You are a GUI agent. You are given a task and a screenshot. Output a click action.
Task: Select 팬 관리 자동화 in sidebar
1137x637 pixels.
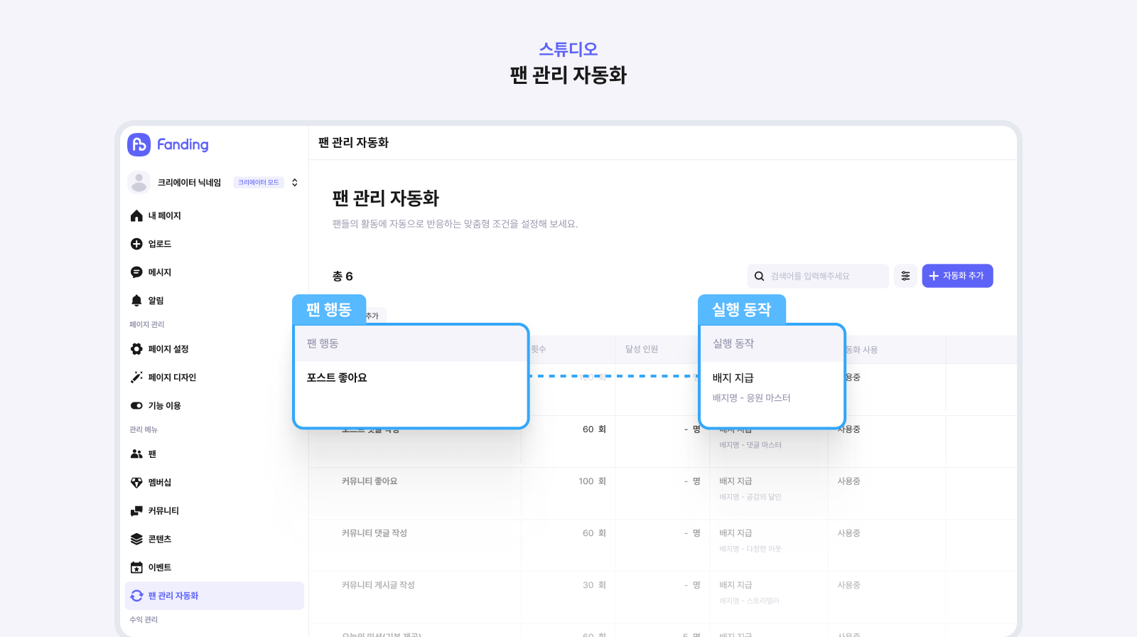(215, 596)
